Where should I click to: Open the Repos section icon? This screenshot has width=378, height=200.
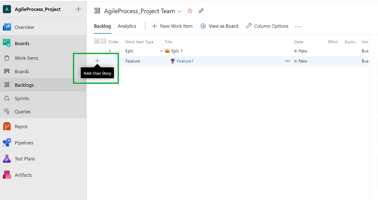[x=7, y=126]
